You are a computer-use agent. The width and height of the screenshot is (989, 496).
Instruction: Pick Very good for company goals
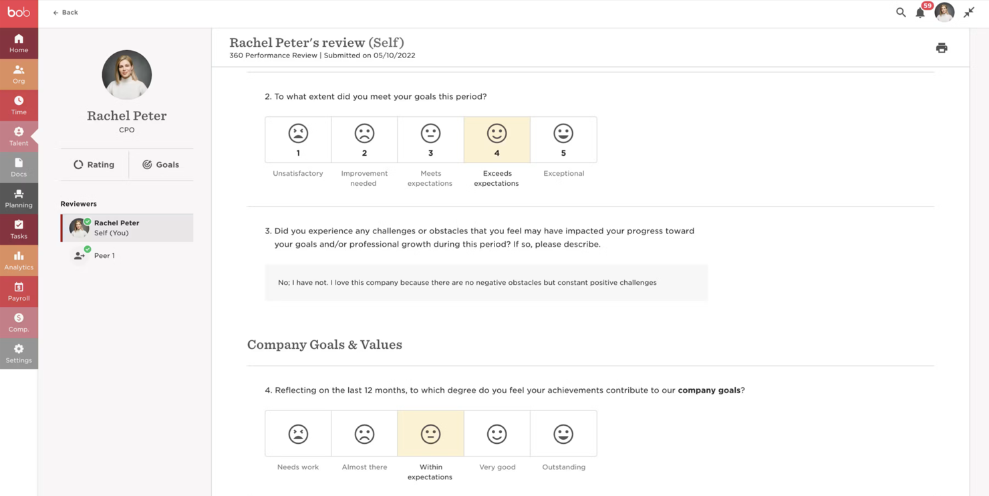pos(497,434)
